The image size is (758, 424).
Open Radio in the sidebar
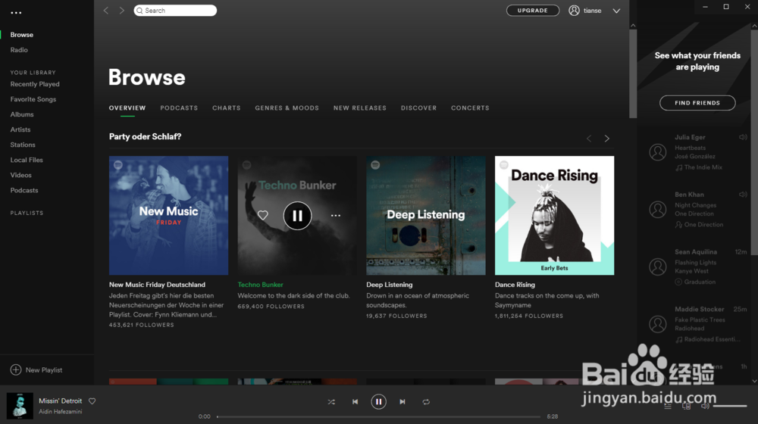click(19, 50)
